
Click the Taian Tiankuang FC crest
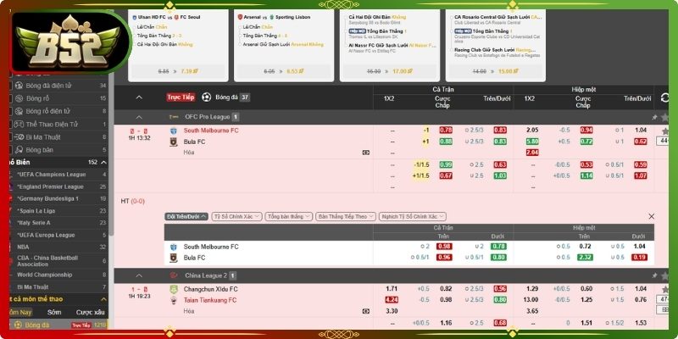[174, 301]
